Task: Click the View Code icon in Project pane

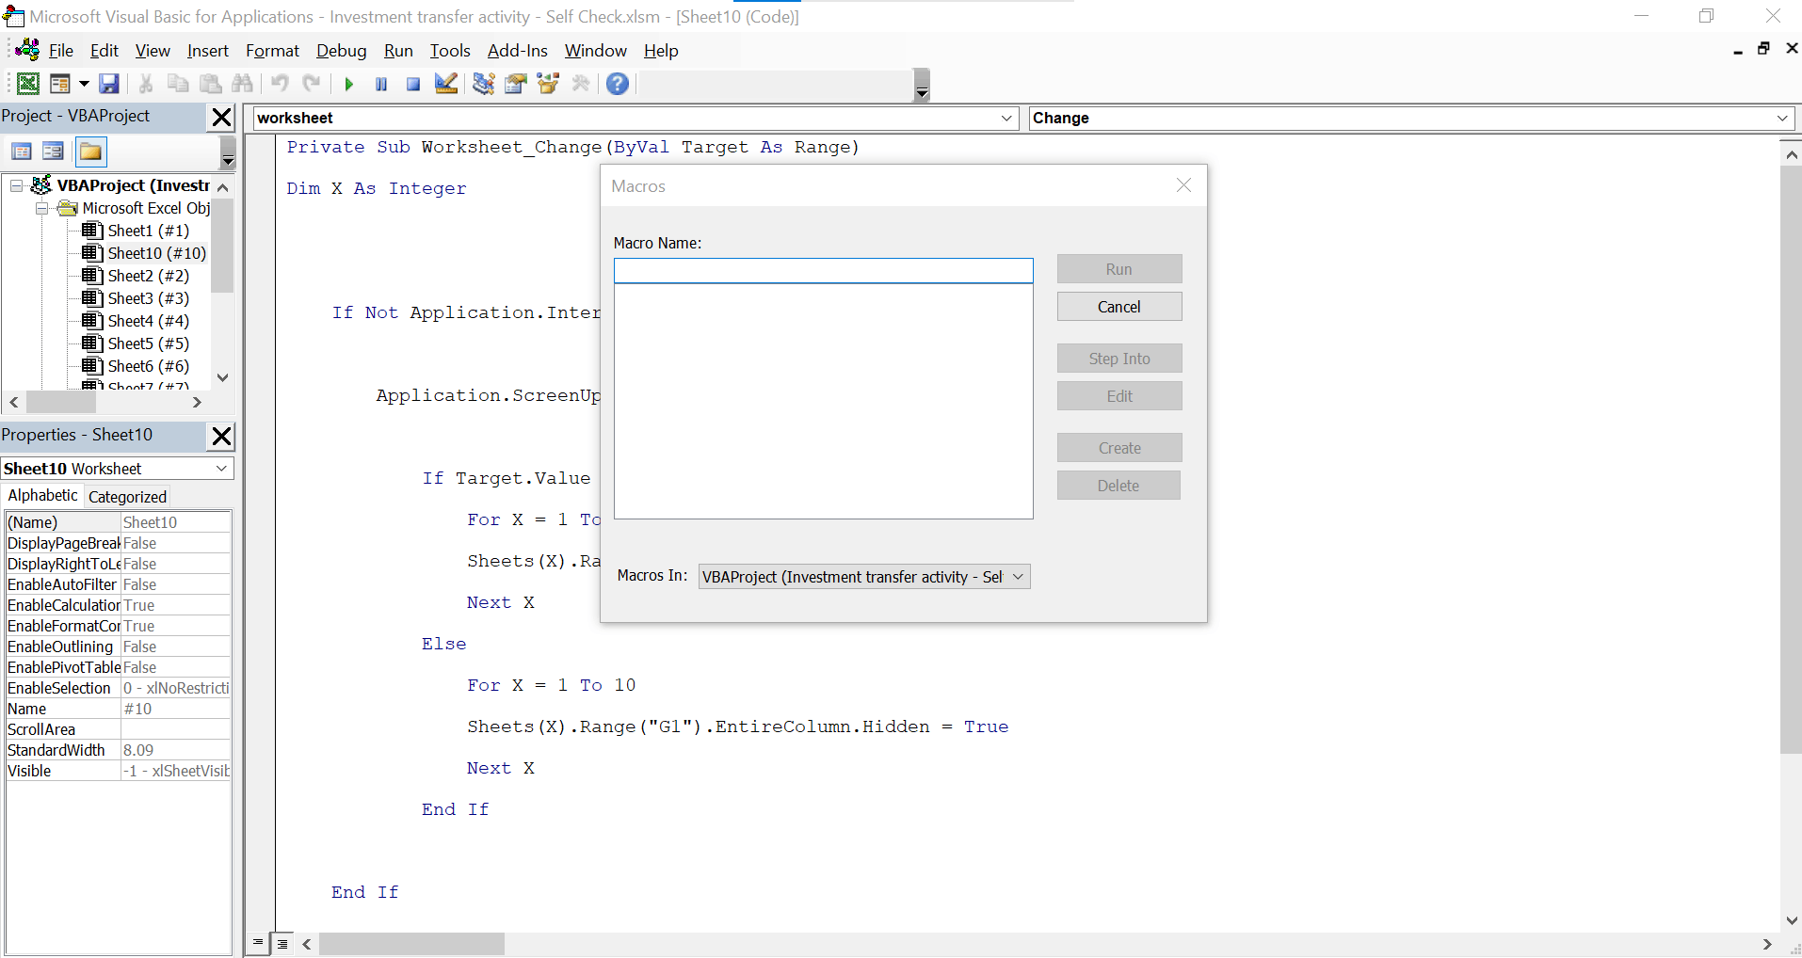Action: [22, 152]
